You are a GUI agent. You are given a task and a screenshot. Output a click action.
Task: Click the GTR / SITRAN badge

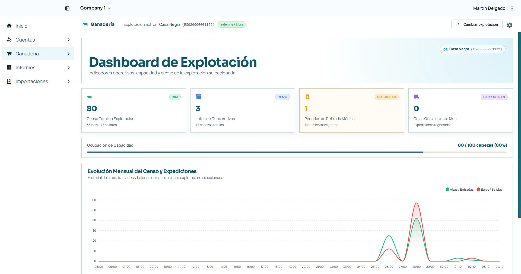click(x=494, y=97)
